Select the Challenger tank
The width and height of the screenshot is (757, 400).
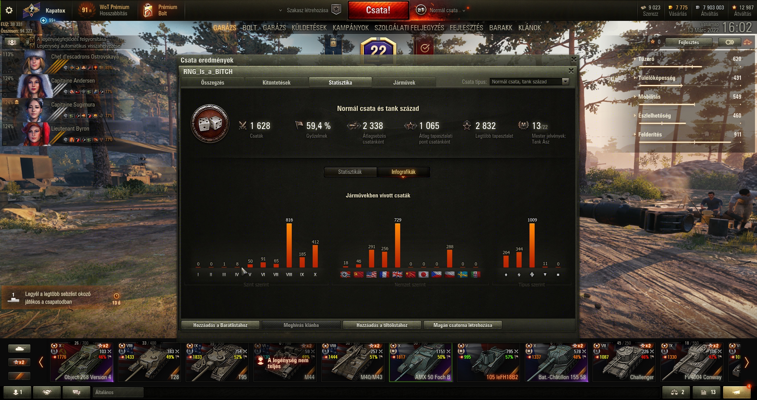[624, 362]
